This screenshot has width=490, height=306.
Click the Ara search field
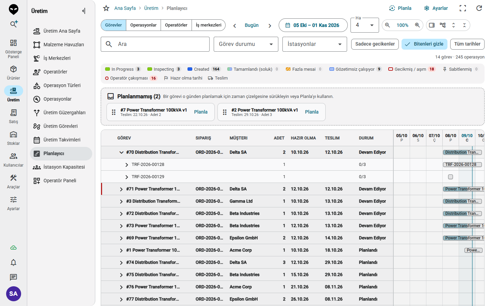[x=155, y=44]
